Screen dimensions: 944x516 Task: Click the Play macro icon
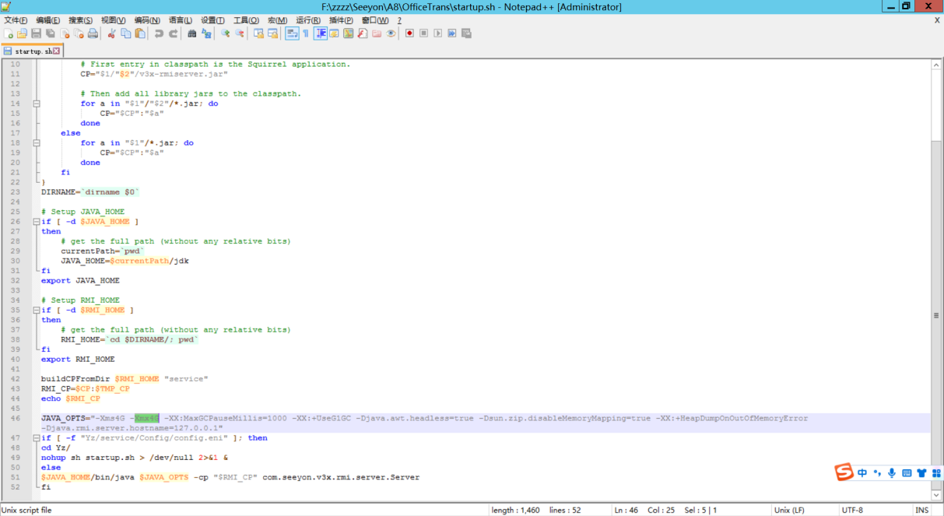point(438,33)
